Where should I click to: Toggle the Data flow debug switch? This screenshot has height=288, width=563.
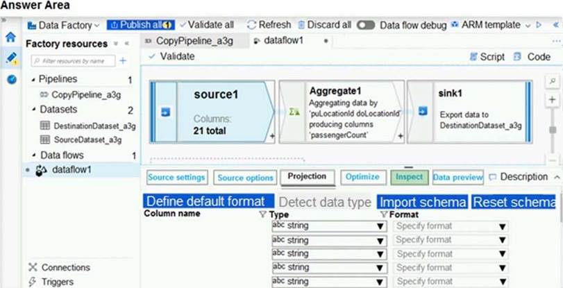(366, 25)
